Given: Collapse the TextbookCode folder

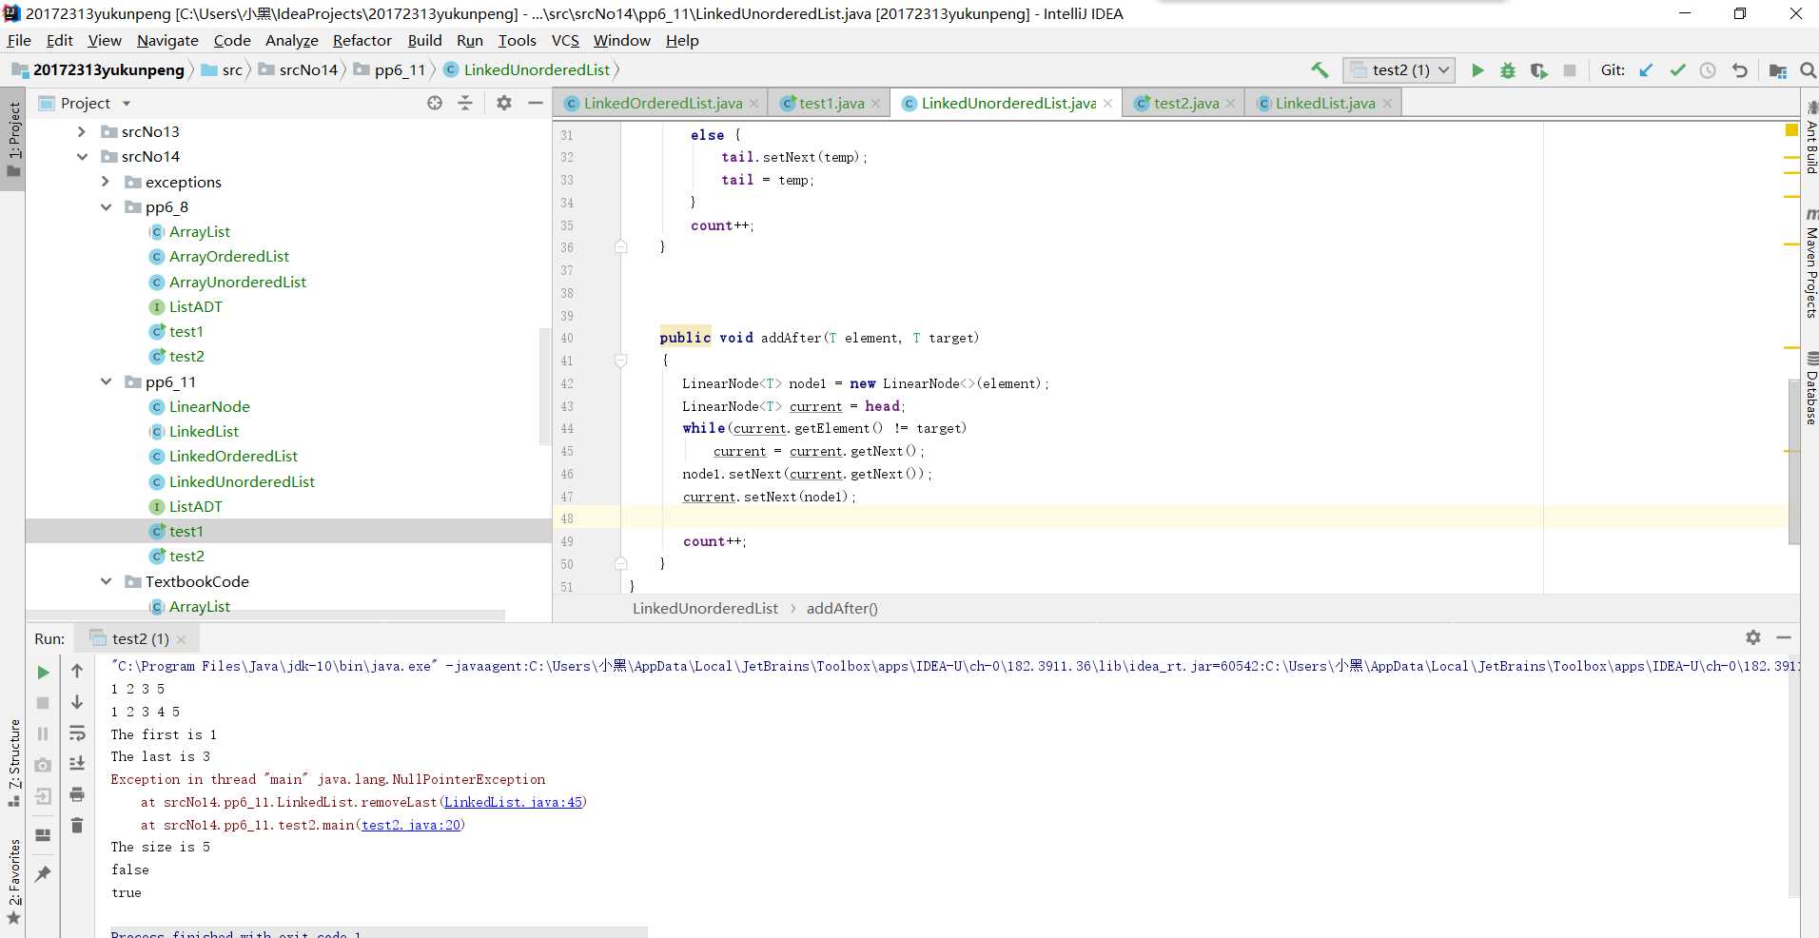Looking at the screenshot, I should (x=106, y=581).
